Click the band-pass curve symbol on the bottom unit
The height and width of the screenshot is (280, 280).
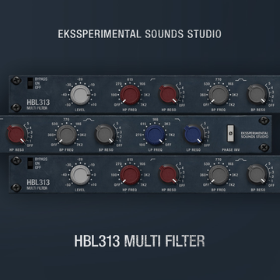tap(241, 160)
